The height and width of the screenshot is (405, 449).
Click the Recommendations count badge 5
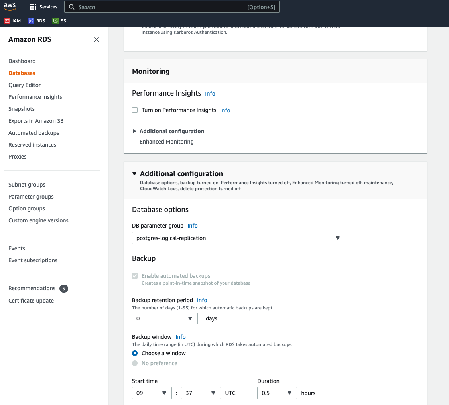[63, 289]
